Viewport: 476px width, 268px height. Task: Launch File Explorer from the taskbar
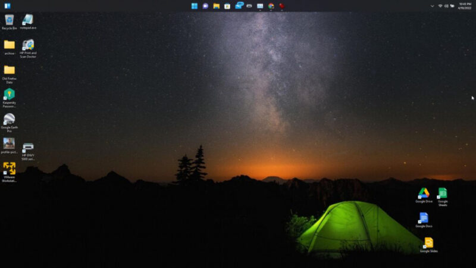click(216, 6)
